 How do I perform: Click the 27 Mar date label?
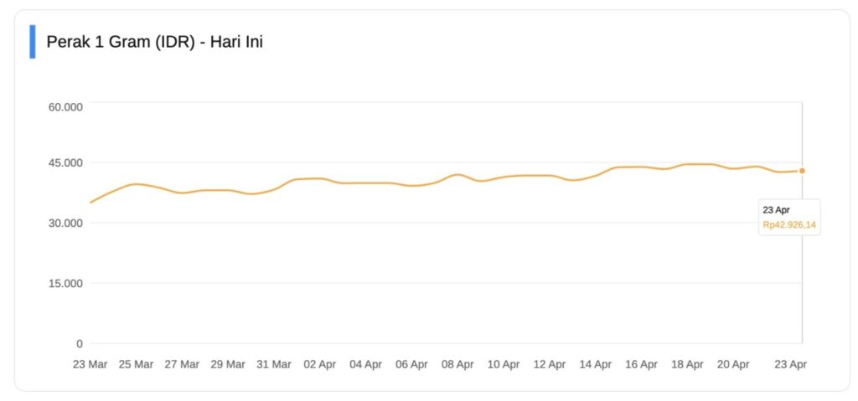(182, 365)
